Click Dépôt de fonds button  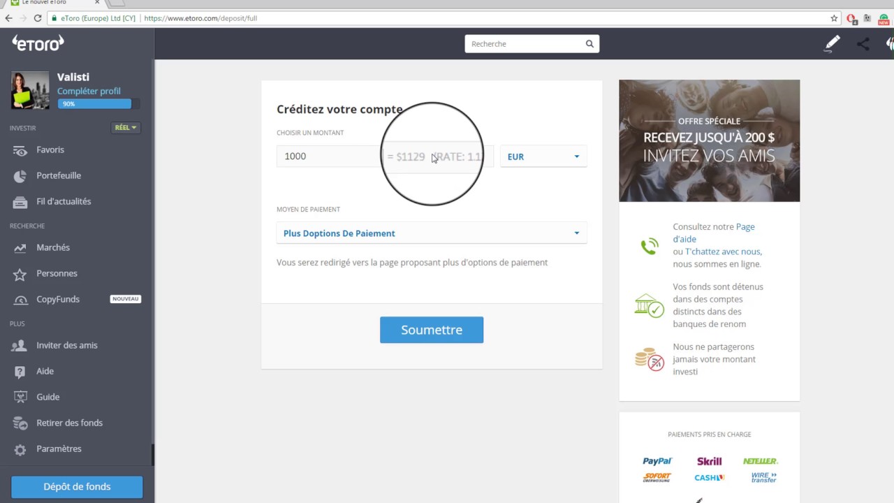click(x=77, y=487)
